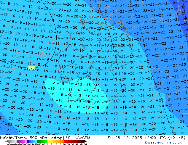Click the dark red right arrow end of legend
The width and height of the screenshot is (188, 145).
[x=85, y=141]
